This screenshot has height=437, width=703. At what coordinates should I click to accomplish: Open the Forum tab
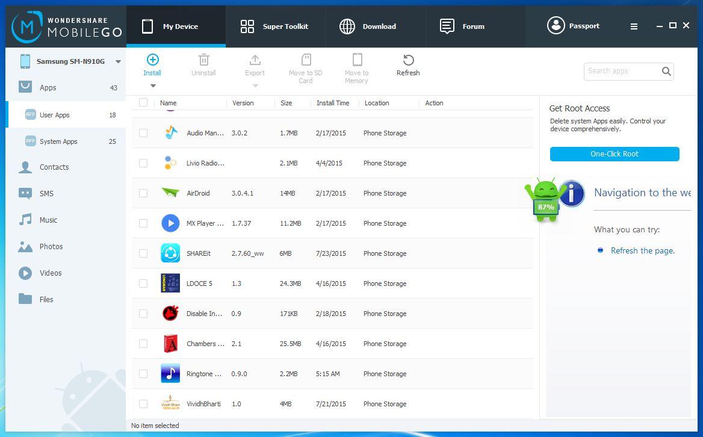[475, 26]
